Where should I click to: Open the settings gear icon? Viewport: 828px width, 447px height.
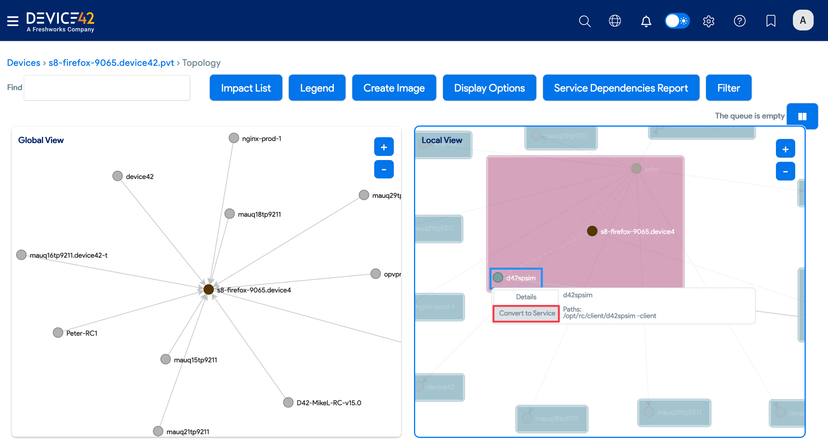click(x=708, y=21)
